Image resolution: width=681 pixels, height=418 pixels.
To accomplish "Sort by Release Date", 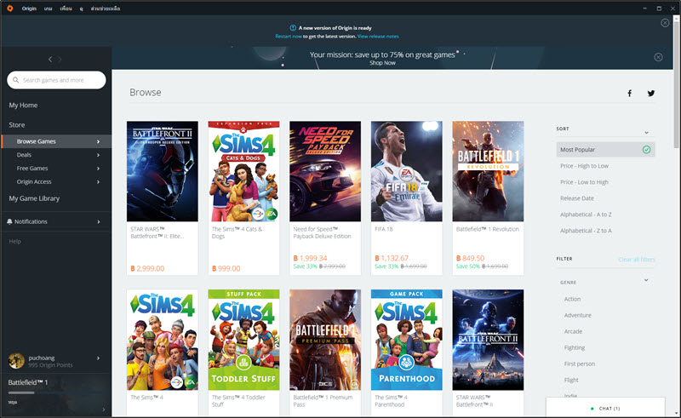I will (x=577, y=198).
